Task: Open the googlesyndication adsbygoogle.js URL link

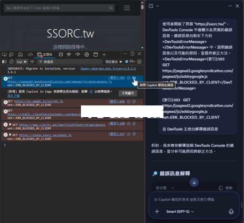Action: click(60, 82)
